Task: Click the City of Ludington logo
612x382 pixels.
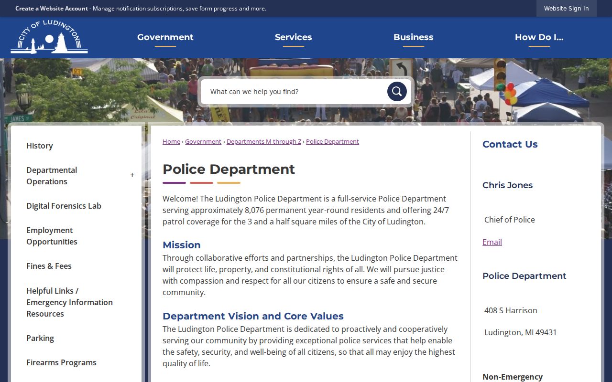Action: pos(49,37)
